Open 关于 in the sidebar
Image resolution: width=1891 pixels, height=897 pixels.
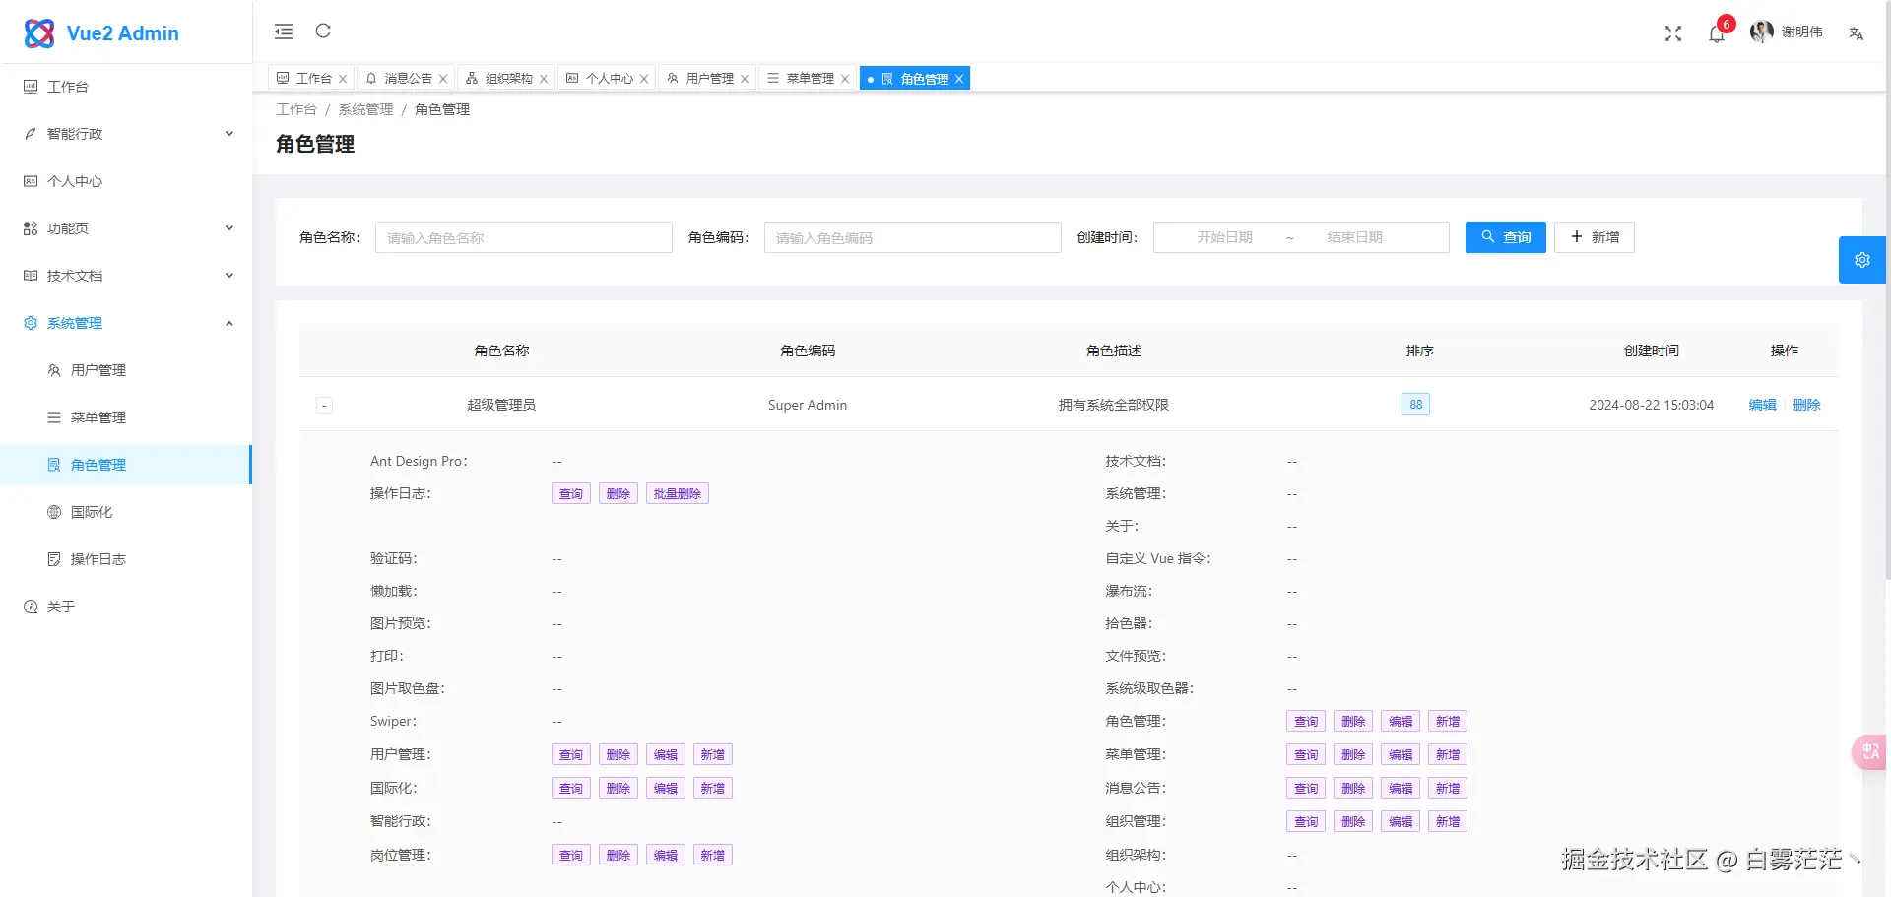click(126, 607)
